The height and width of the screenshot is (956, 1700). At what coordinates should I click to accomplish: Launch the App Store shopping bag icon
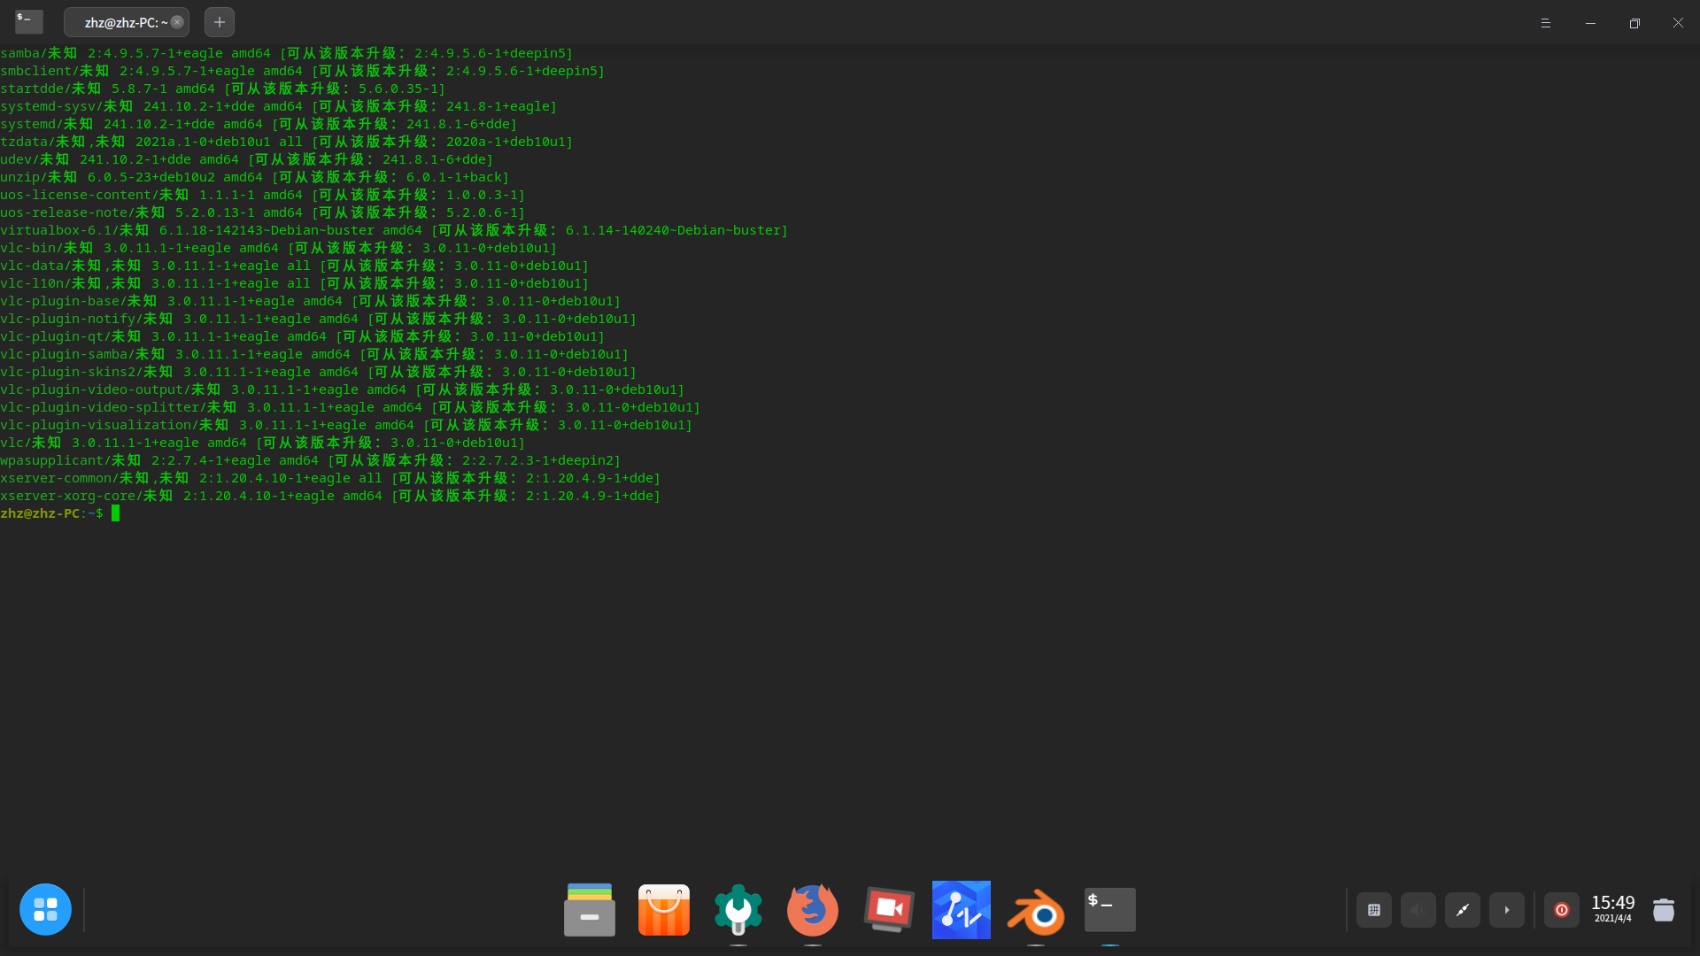(663, 909)
